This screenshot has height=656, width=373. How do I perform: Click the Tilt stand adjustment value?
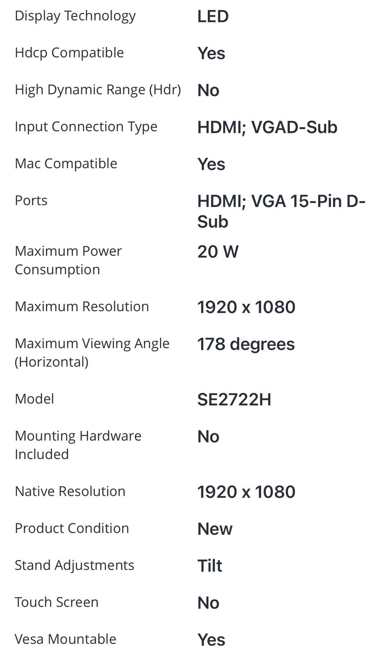click(x=210, y=566)
